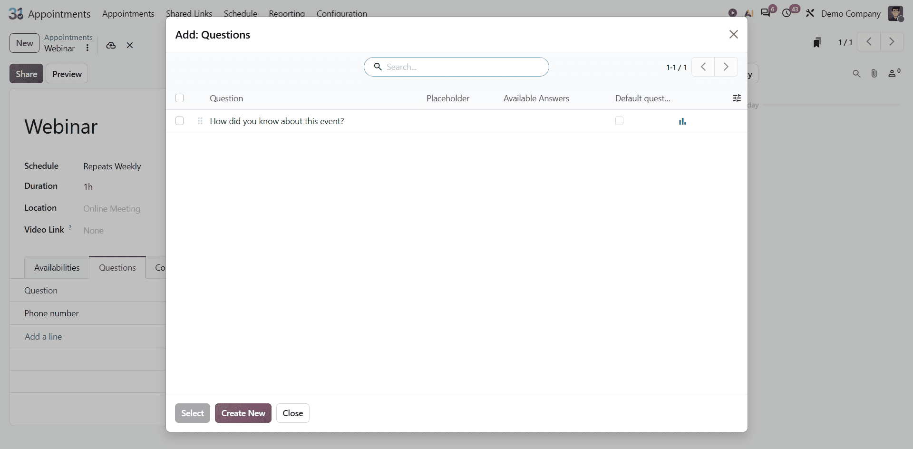Open the AI icon in the top navbar

(x=749, y=13)
